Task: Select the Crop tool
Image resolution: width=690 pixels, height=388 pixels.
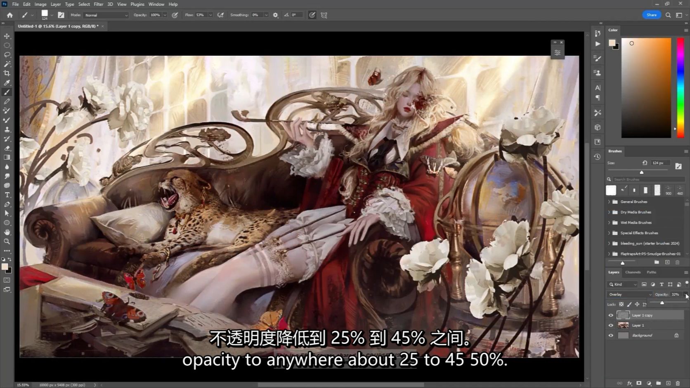Action: coord(7,73)
